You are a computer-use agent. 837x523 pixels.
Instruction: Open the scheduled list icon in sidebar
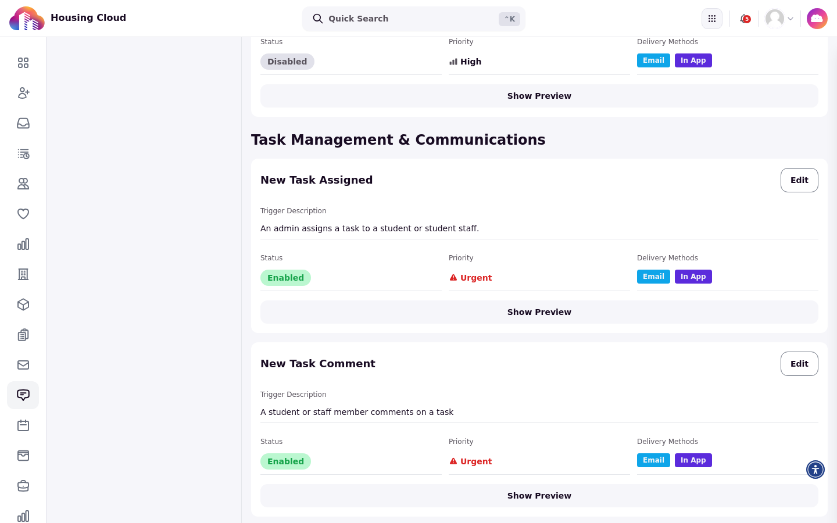[23, 153]
